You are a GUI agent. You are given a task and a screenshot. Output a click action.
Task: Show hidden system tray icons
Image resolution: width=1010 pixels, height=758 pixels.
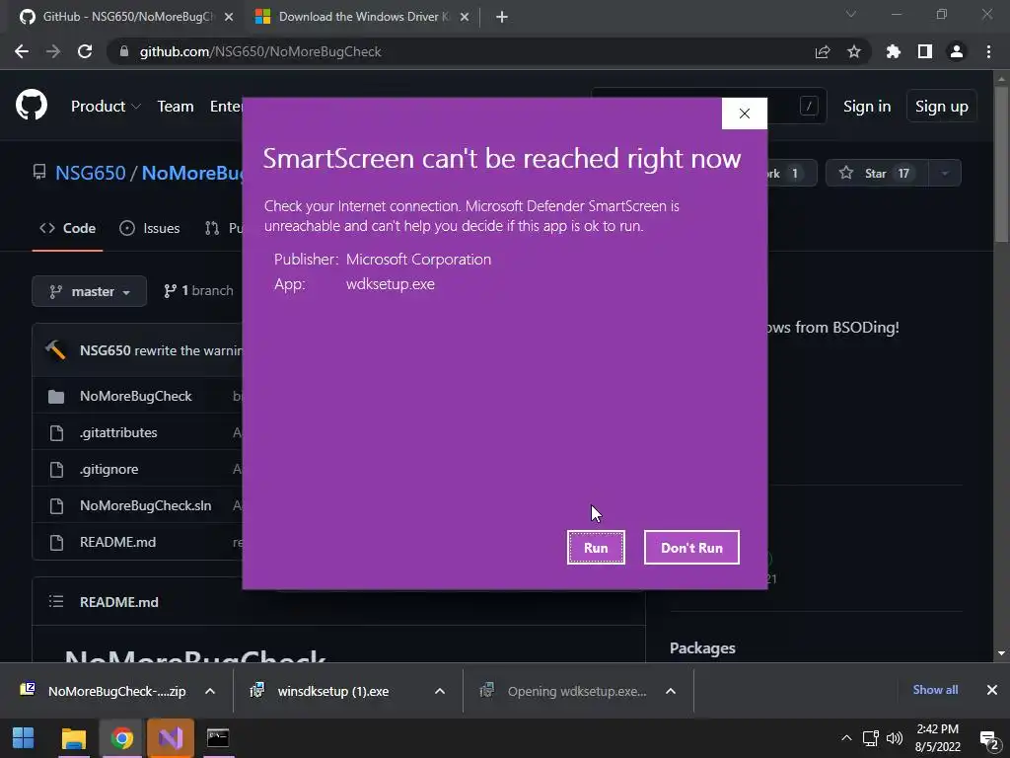846,738
